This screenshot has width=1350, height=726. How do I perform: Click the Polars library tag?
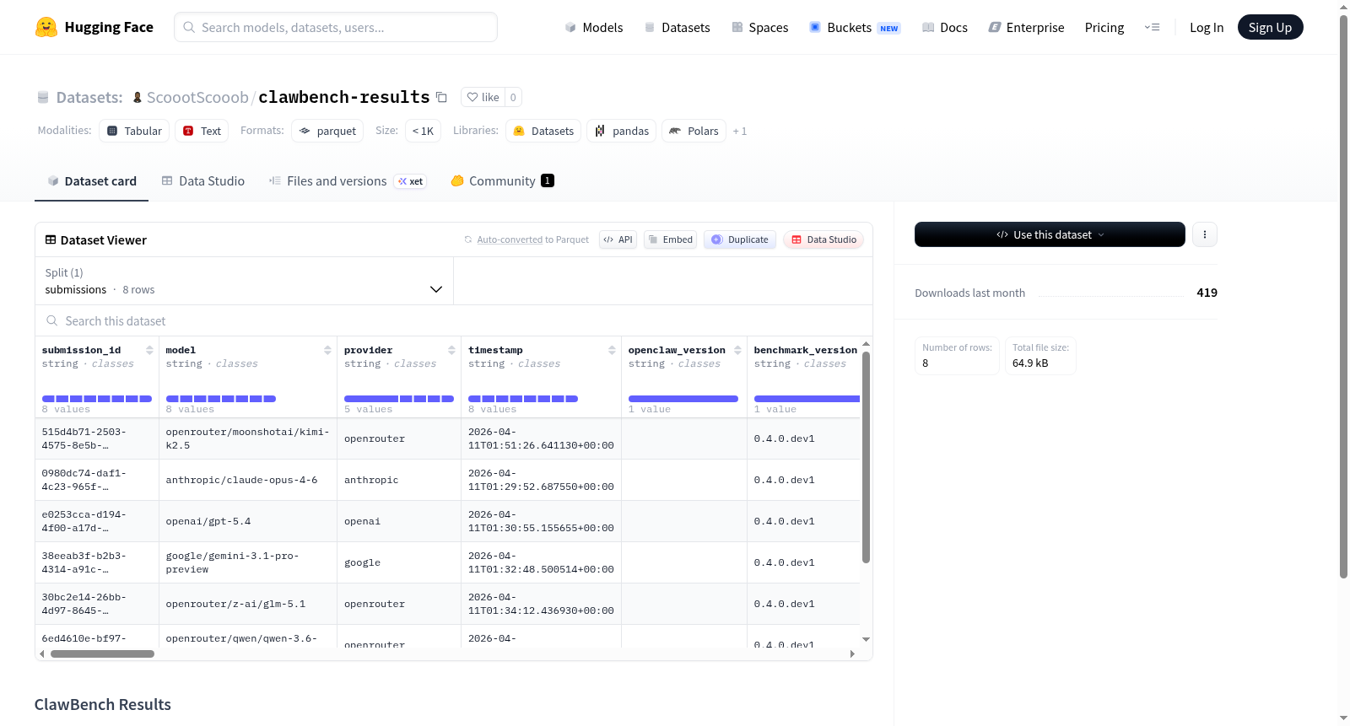(694, 131)
